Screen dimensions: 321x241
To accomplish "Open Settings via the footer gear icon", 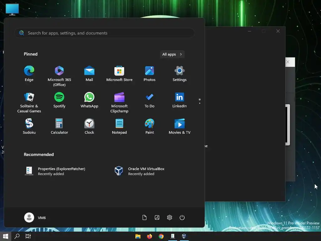I will [x=170, y=217].
